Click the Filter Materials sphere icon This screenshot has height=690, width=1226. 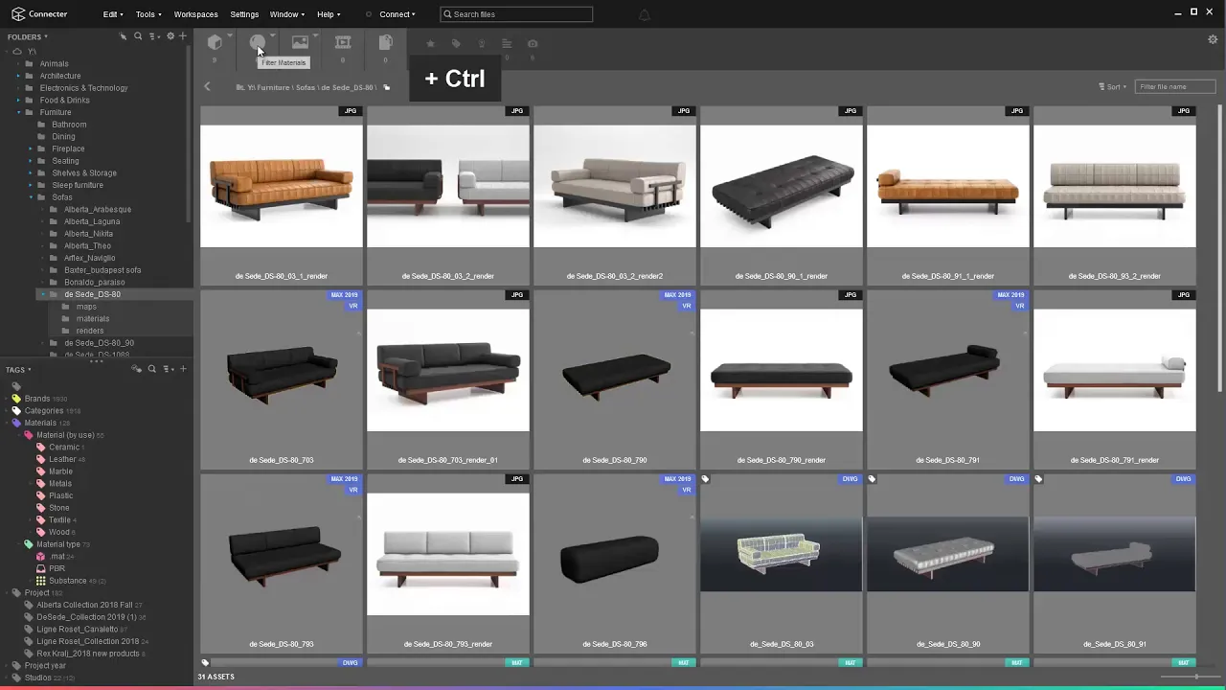pyautogui.click(x=257, y=42)
